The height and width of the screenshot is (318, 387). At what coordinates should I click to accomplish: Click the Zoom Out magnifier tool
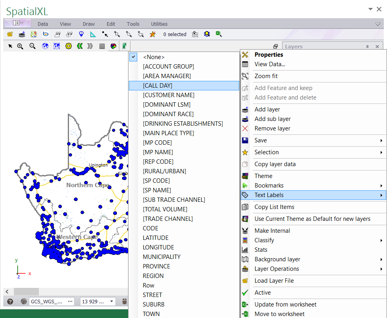point(33,46)
